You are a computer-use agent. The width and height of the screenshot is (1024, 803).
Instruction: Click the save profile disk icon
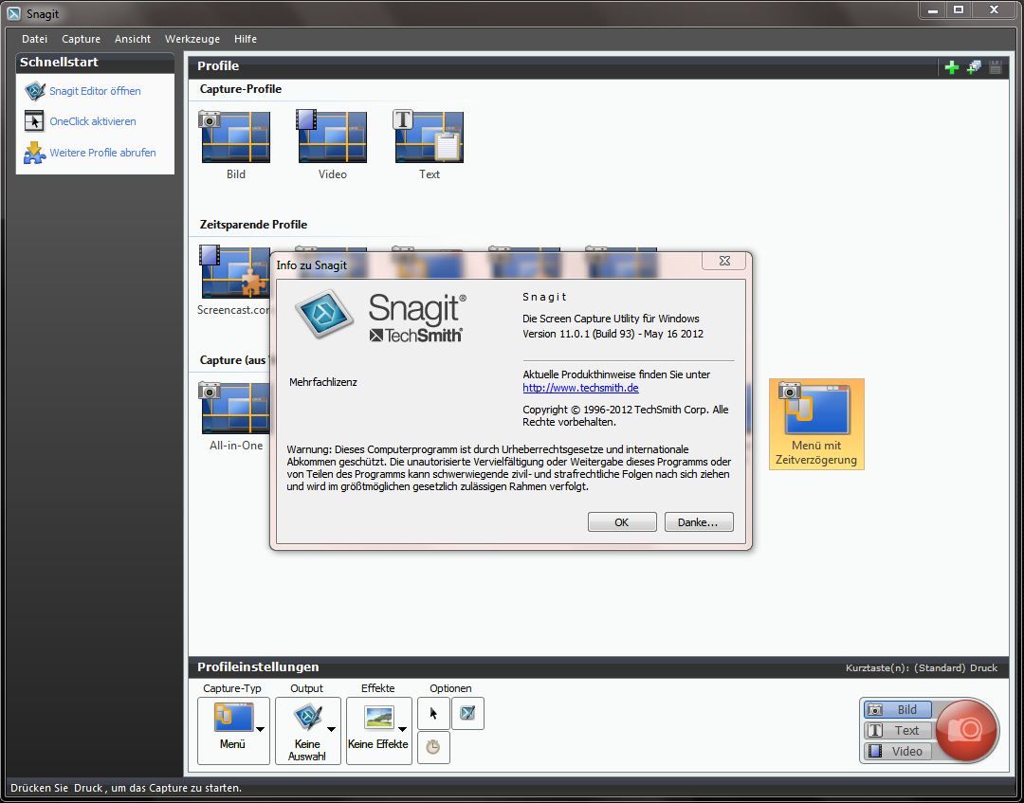click(996, 66)
